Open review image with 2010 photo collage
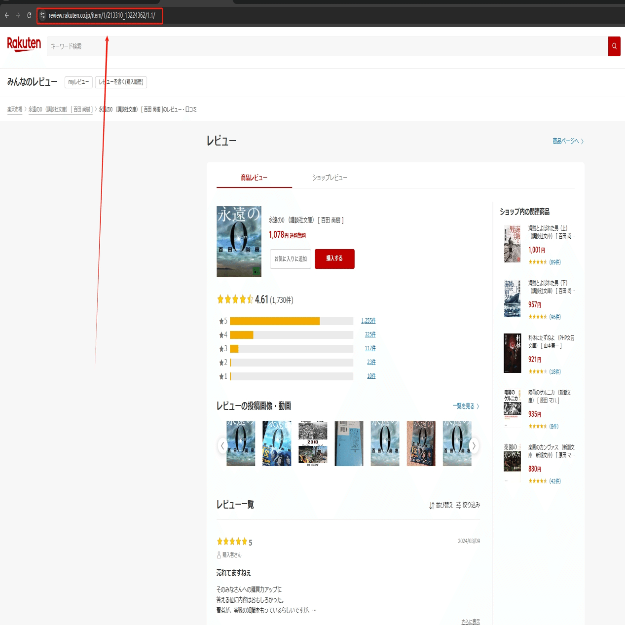625x625 pixels. (313, 443)
